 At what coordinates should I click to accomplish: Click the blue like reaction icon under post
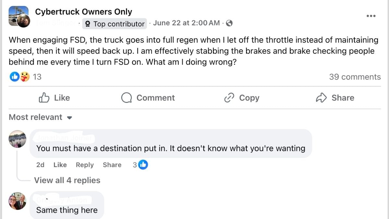pyautogui.click(x=15, y=77)
